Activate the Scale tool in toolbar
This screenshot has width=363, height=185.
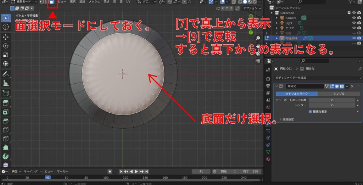point(6,55)
